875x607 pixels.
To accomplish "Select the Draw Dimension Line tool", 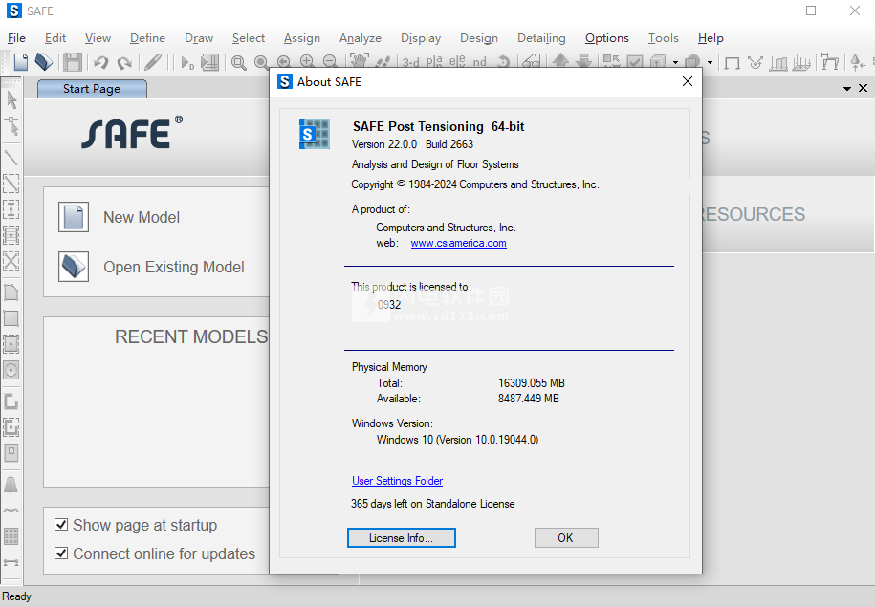I will coord(11,562).
